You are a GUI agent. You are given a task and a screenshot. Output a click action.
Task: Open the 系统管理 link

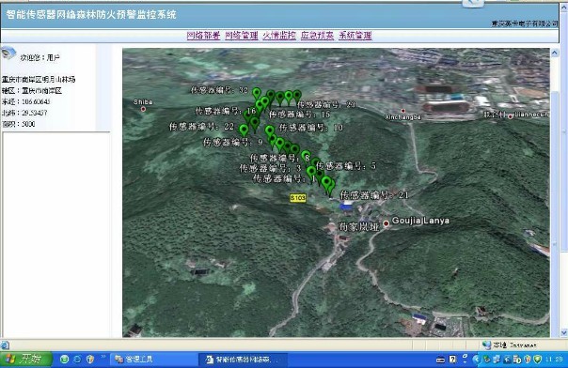(x=355, y=36)
